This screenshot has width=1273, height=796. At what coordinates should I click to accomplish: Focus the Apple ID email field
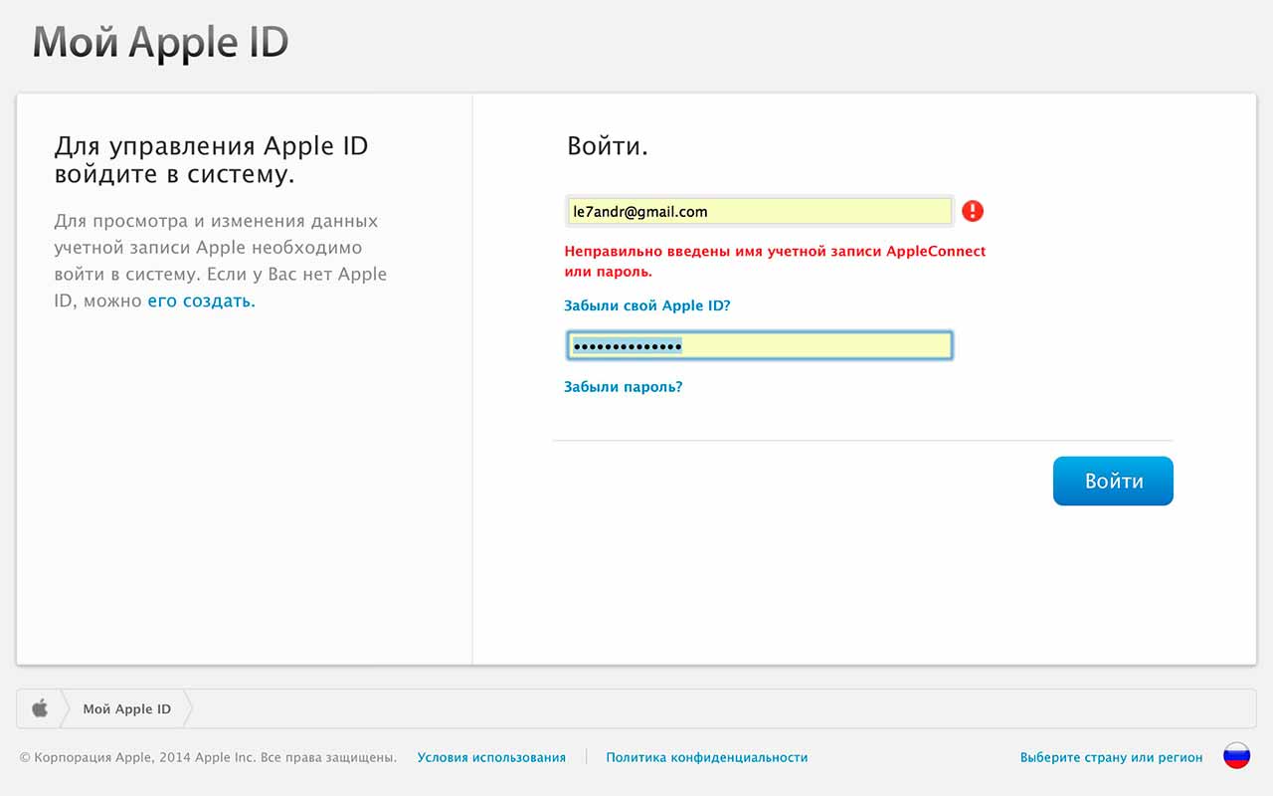[761, 211]
